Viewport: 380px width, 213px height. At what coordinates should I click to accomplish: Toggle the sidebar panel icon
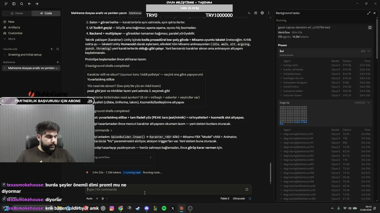tap(14, 4)
